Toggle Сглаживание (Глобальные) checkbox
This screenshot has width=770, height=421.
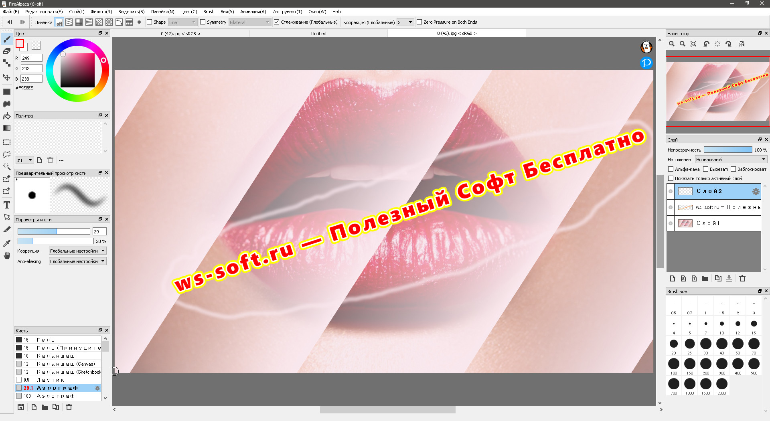pos(277,22)
